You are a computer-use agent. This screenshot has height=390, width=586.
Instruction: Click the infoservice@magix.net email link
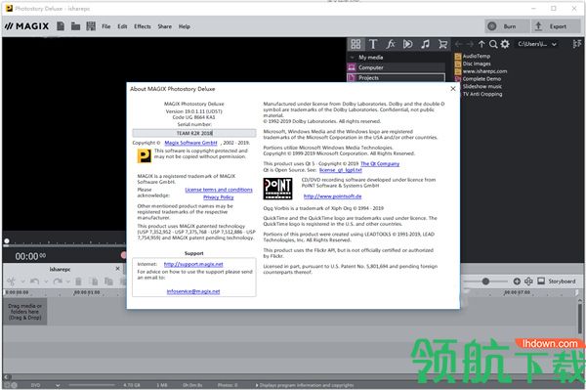(193, 291)
